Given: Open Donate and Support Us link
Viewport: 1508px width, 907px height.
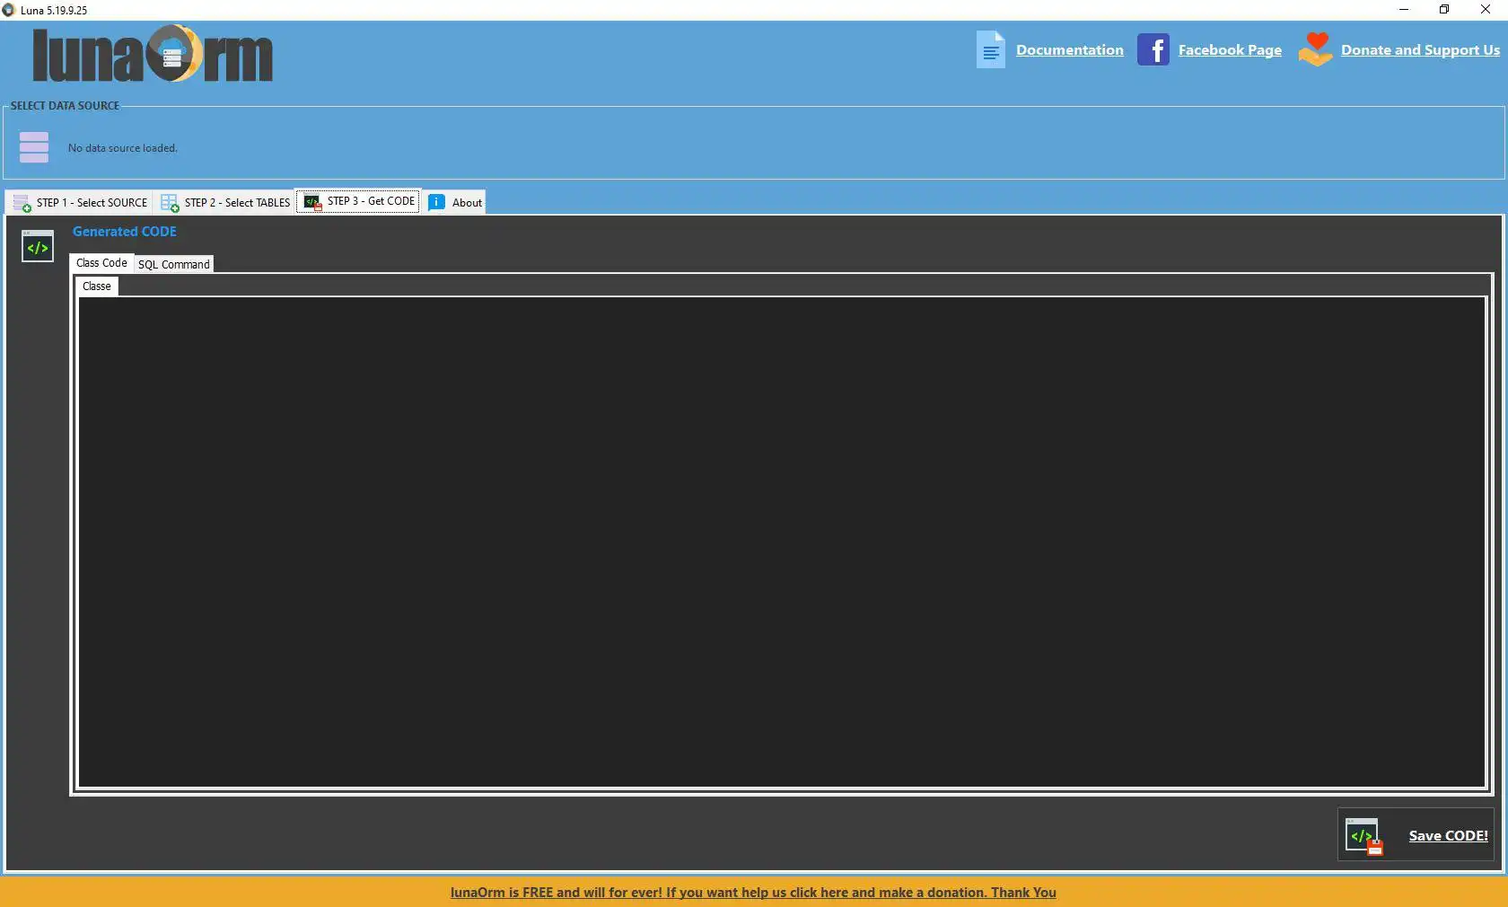Looking at the screenshot, I should [x=1420, y=50].
